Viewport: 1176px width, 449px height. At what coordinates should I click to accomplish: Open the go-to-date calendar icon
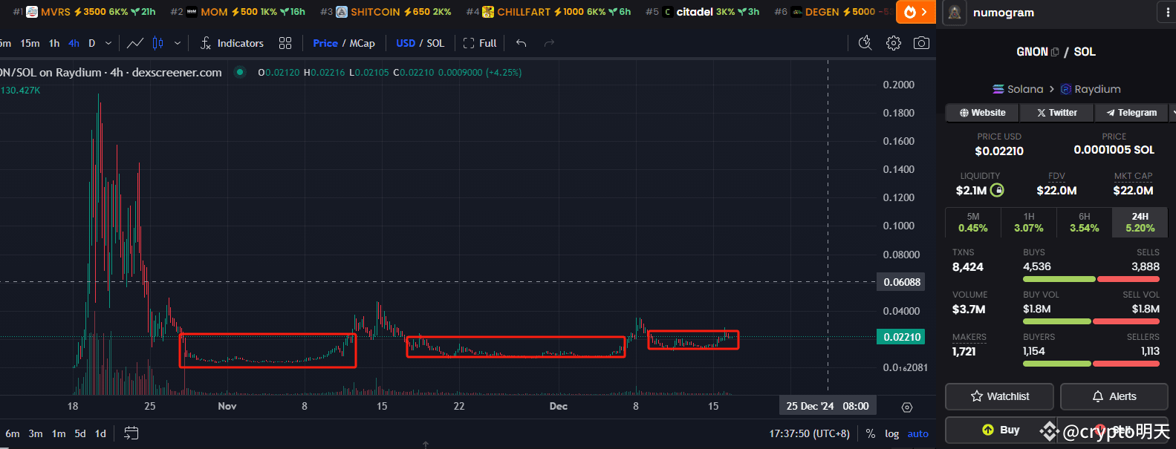(131, 433)
